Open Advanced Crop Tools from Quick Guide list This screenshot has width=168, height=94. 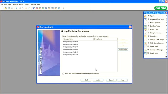157,19
